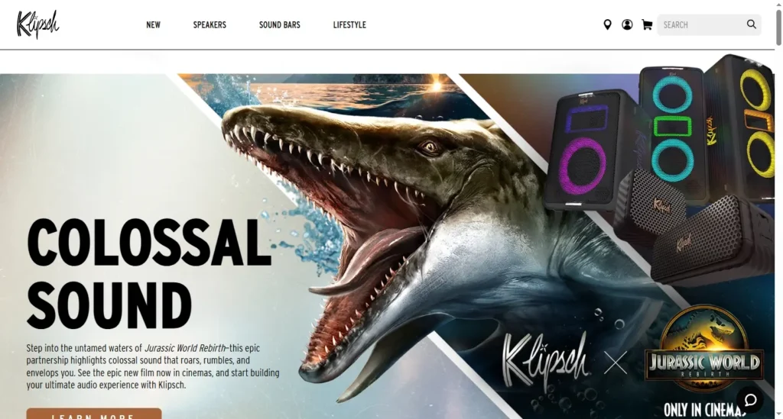Click the LEARN MORE button
This screenshot has width=783, height=419.
point(94,414)
